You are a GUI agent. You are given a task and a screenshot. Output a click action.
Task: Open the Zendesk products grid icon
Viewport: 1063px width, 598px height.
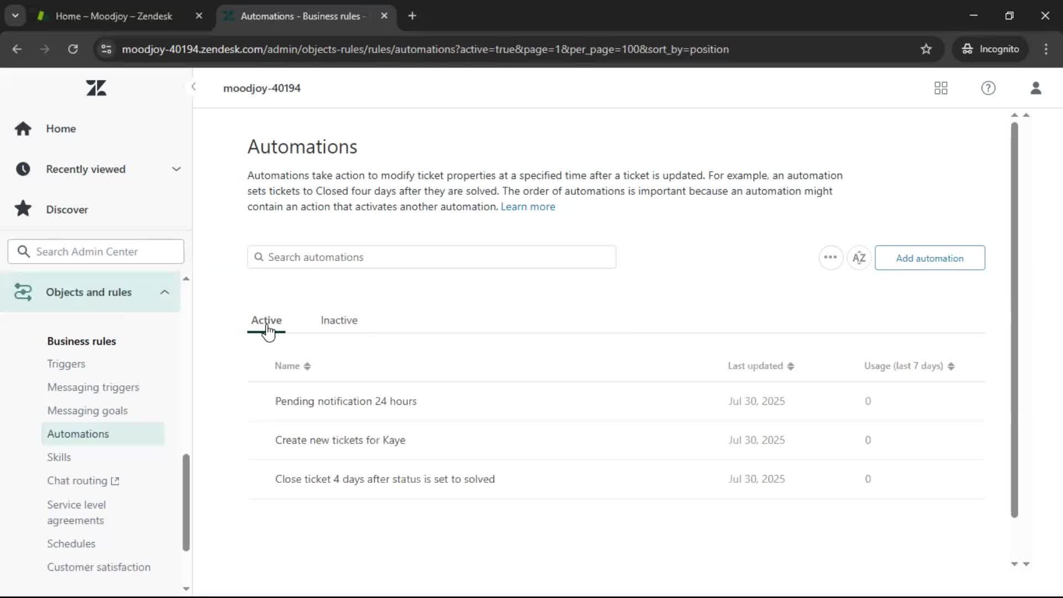coord(941,88)
